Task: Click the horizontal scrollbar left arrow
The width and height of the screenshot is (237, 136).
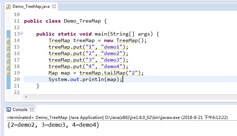Action: 26,97
